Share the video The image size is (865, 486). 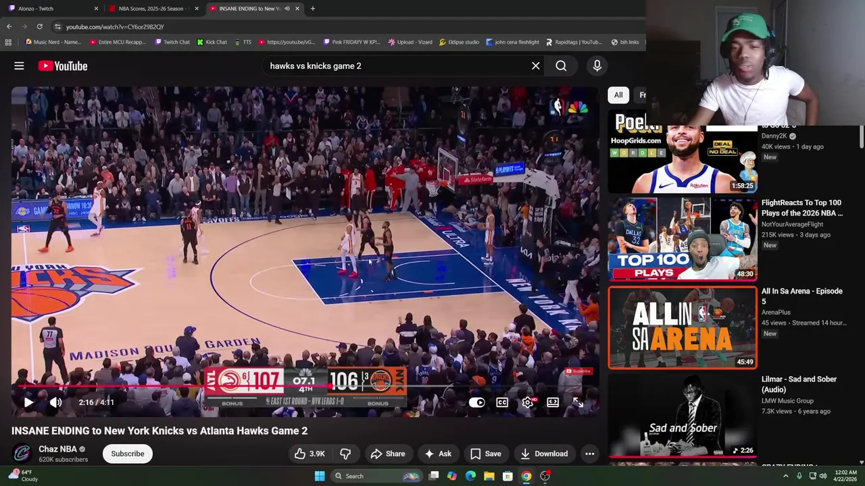388,454
